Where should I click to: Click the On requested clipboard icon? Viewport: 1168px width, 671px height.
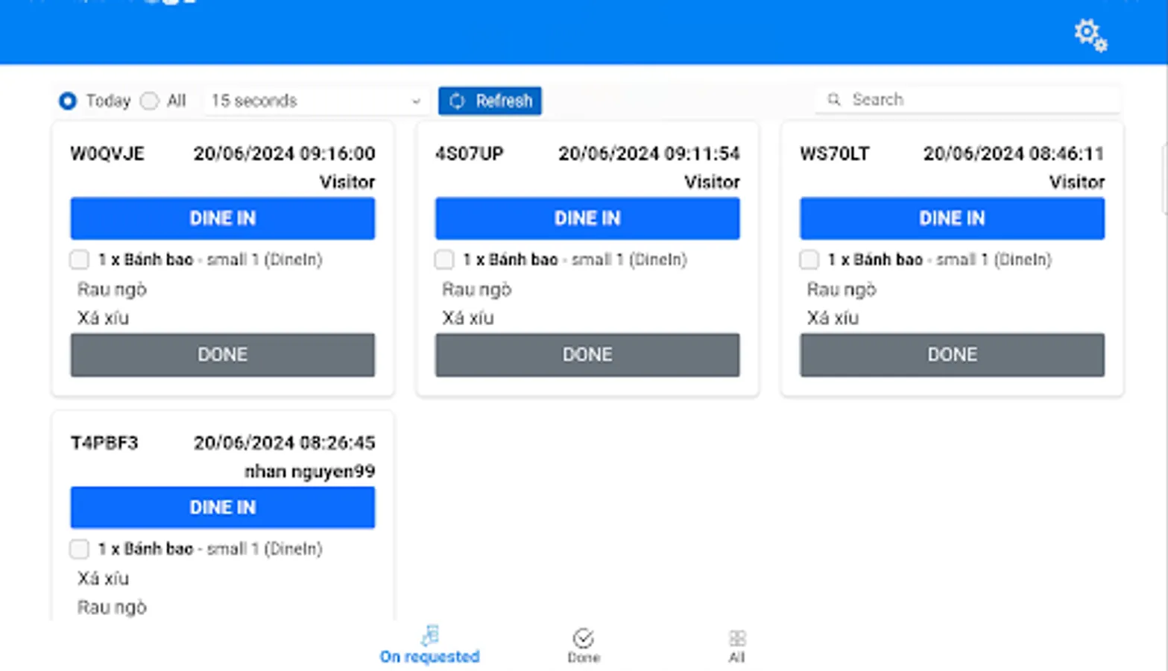(x=429, y=635)
